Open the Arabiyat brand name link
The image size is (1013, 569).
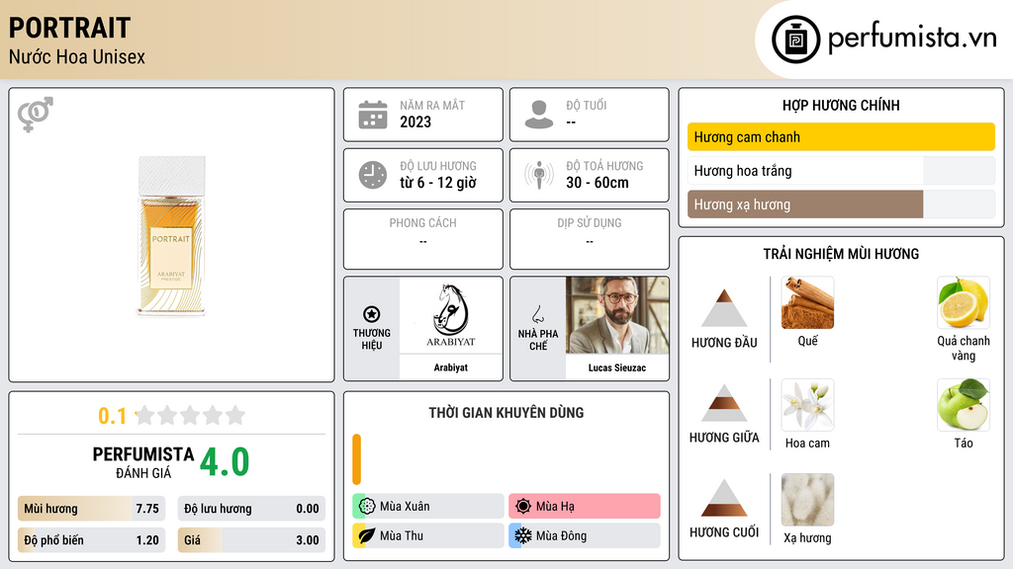[451, 367]
